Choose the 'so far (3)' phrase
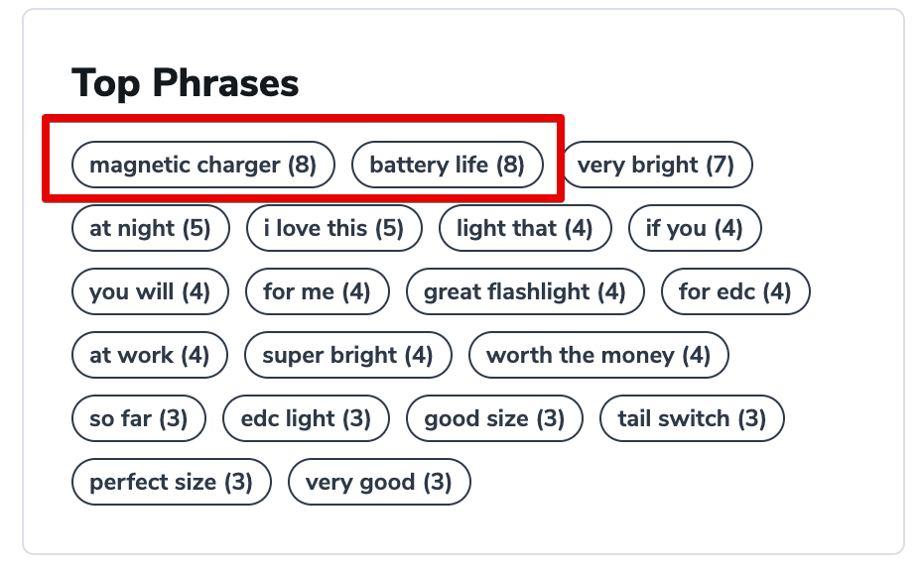Image resolution: width=921 pixels, height=569 pixels. click(139, 418)
